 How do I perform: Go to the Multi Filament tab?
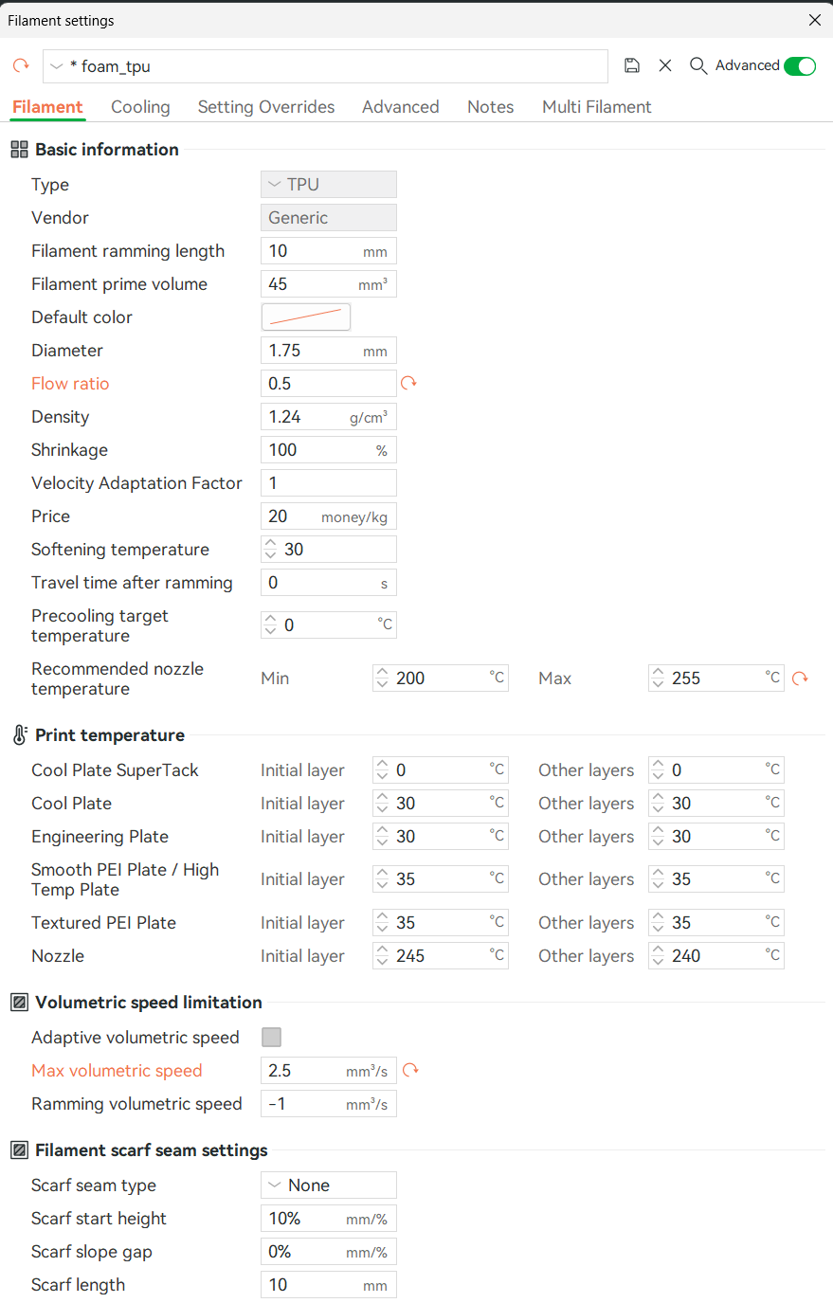tap(596, 107)
